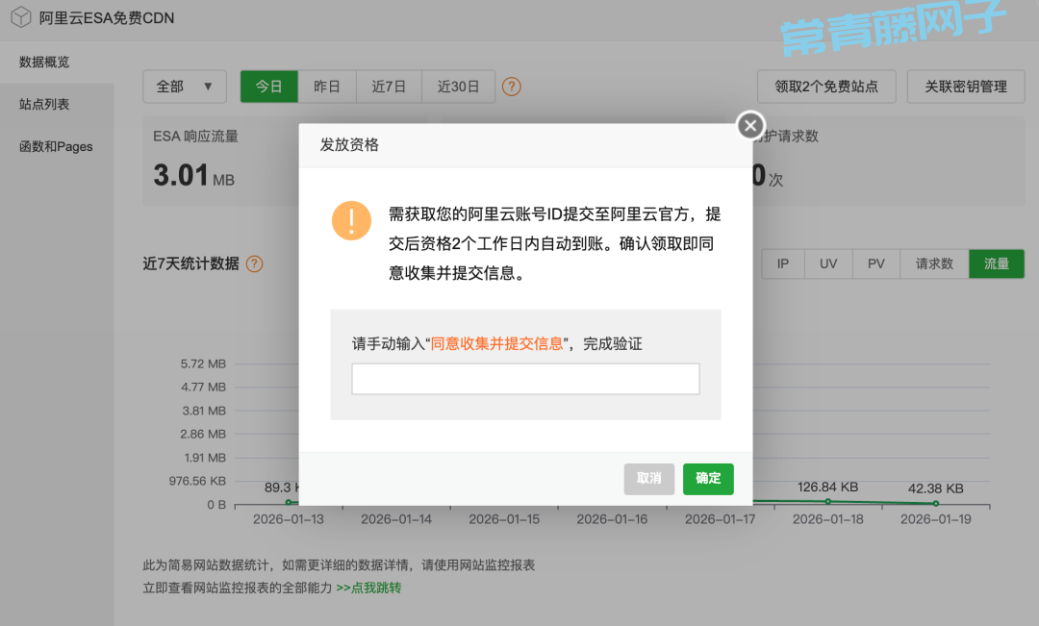Click help icon beside 近7天统计数据
This screenshot has height=626, width=1039.
tap(255, 263)
